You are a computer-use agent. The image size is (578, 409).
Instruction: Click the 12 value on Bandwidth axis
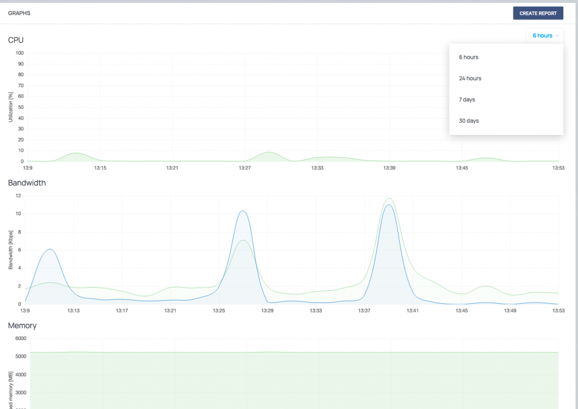[19, 196]
